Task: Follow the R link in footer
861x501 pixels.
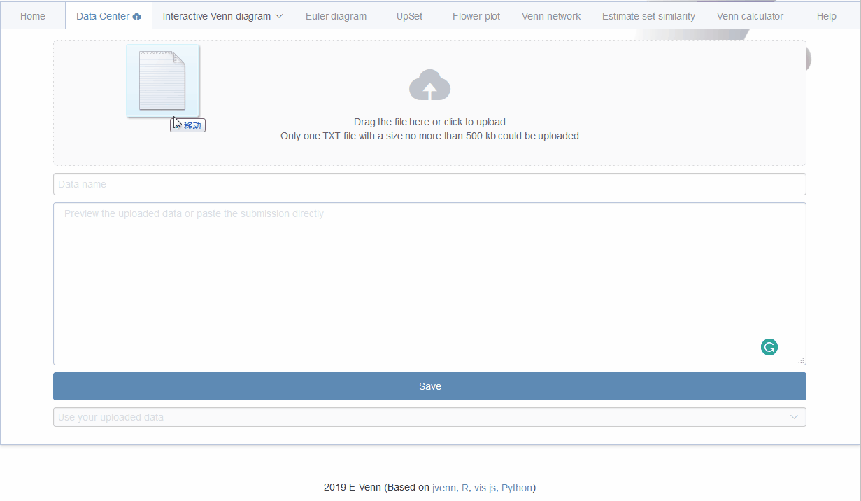Action: tap(464, 488)
